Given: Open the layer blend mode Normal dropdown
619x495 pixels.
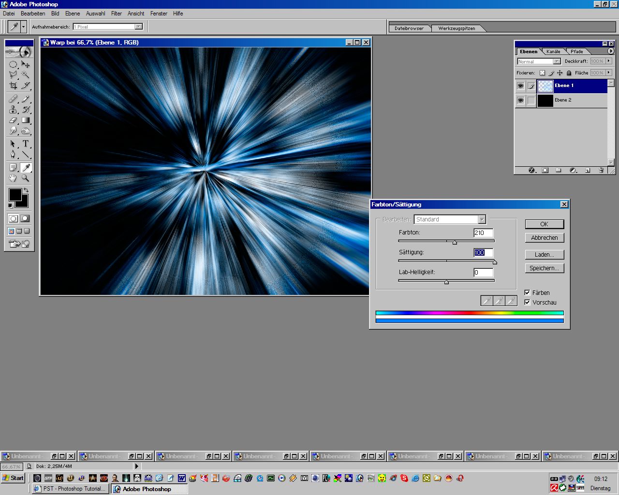Looking at the screenshot, I should [539, 61].
